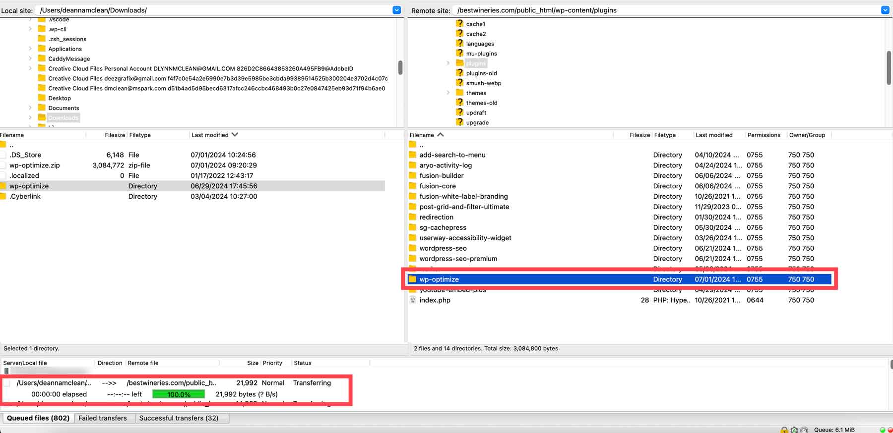The height and width of the screenshot is (433, 893).
Task: Click the redirection folder icon
Action: click(412, 217)
